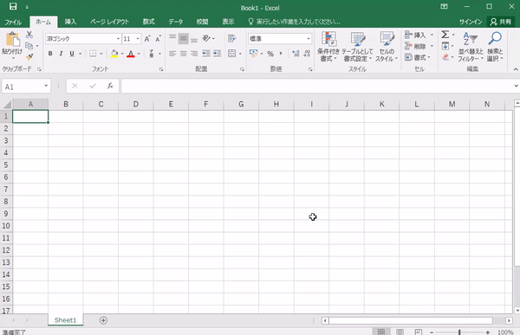Toggle center horizontal alignment
Screen dimensions: 520x335
coord(184,54)
